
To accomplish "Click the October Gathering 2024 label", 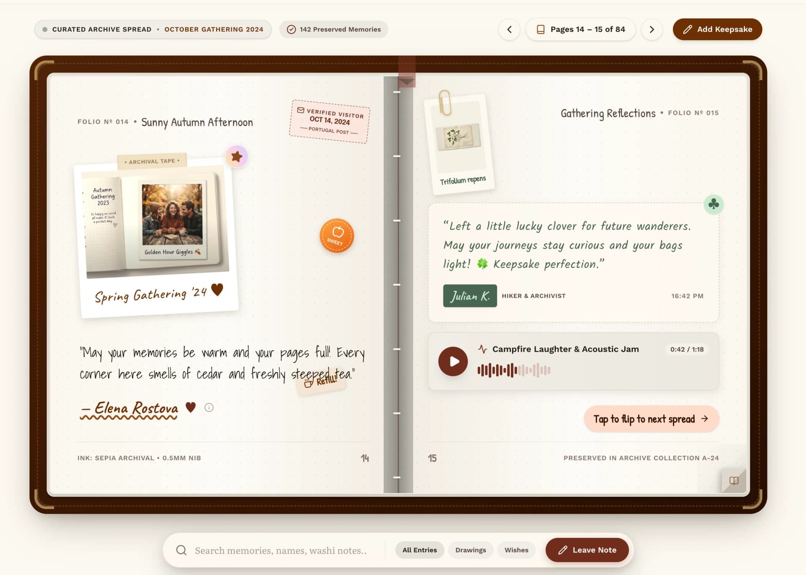I will pyautogui.click(x=214, y=29).
